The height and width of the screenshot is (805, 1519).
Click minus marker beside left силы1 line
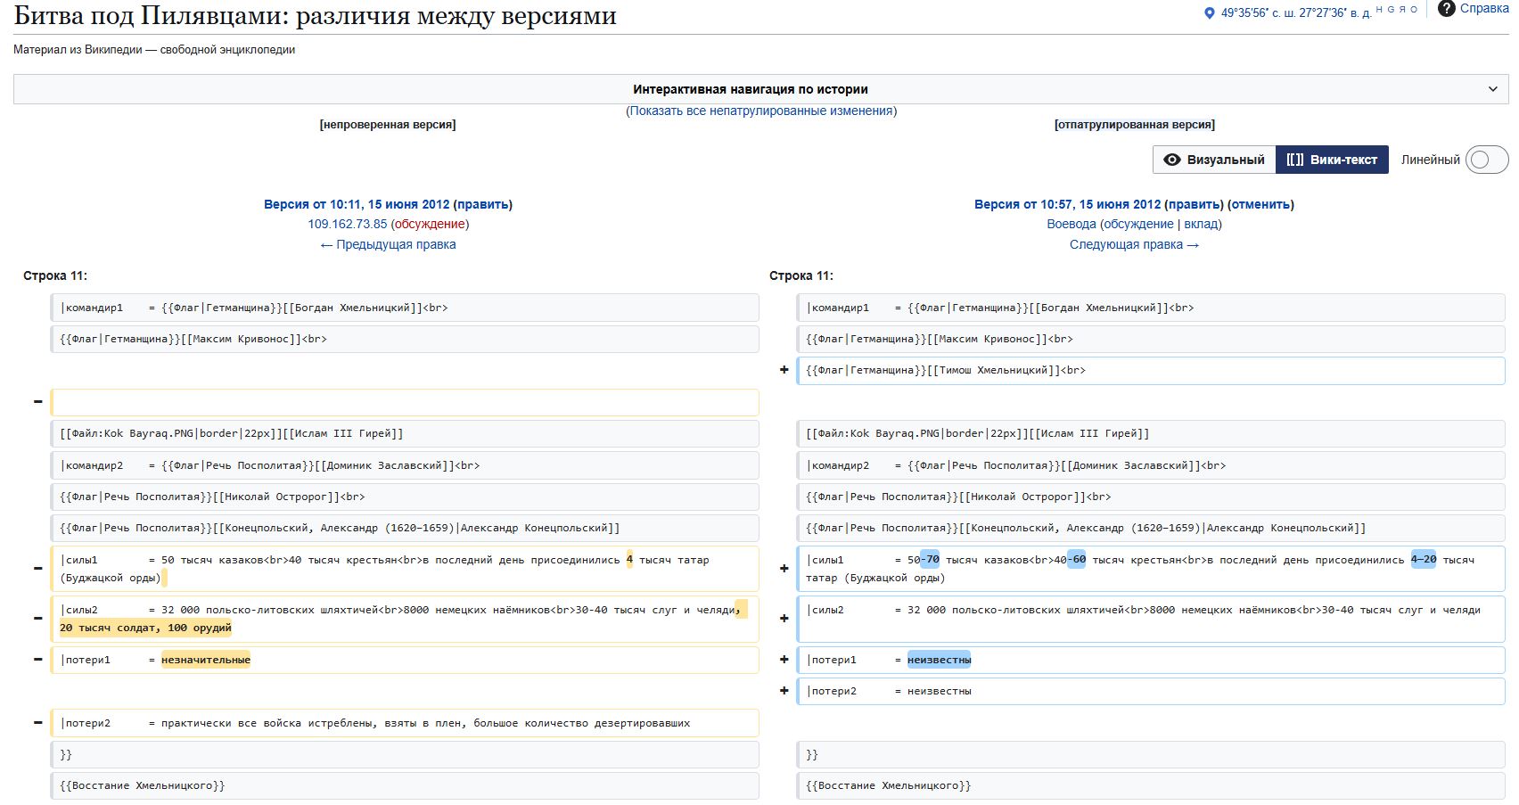click(37, 568)
